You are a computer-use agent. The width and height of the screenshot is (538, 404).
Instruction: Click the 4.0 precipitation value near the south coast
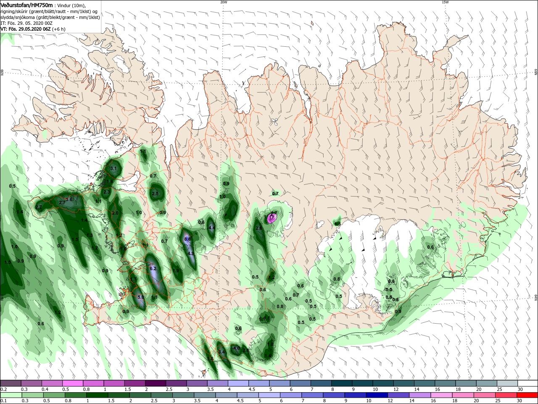point(237,348)
